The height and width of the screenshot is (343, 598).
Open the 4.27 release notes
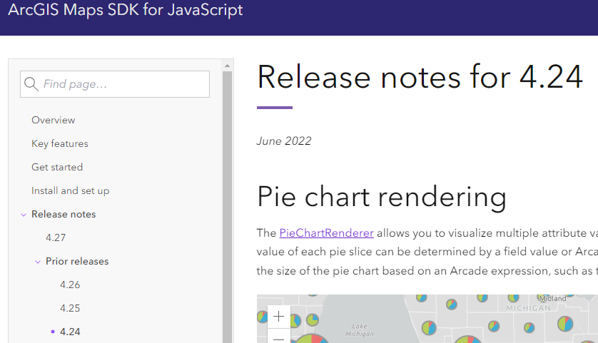(56, 237)
